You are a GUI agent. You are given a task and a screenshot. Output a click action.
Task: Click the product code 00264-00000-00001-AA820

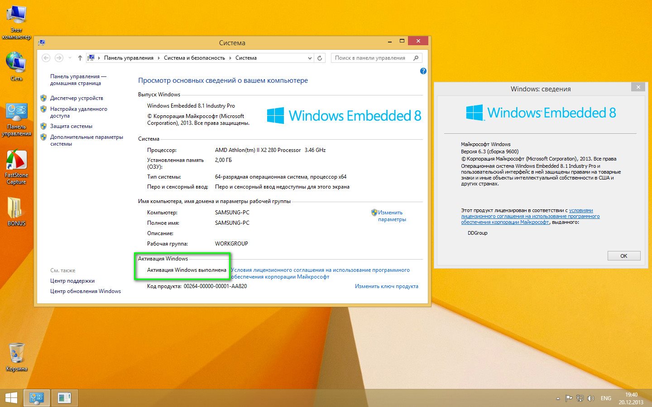click(215, 286)
